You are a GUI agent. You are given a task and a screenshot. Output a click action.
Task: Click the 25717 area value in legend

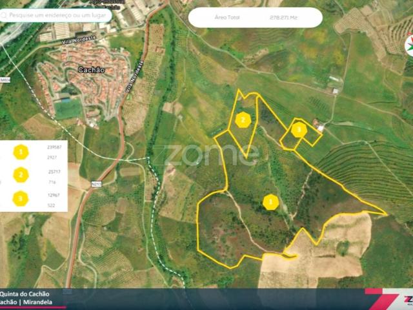[54, 172]
